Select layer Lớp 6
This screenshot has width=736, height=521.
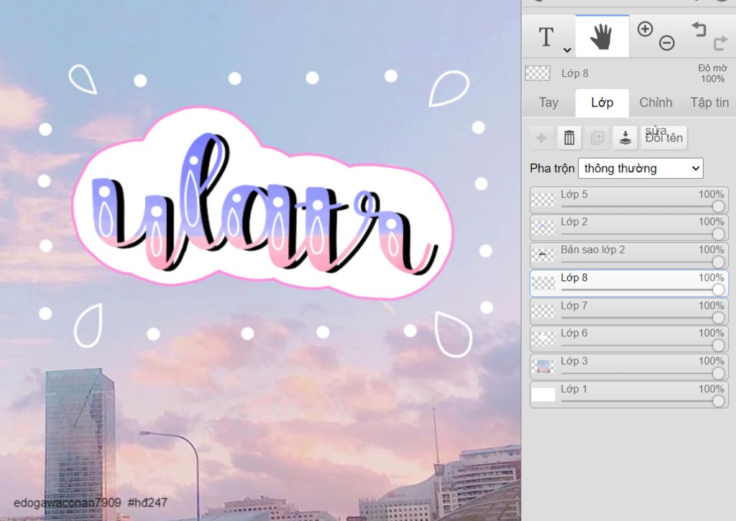(x=629, y=339)
